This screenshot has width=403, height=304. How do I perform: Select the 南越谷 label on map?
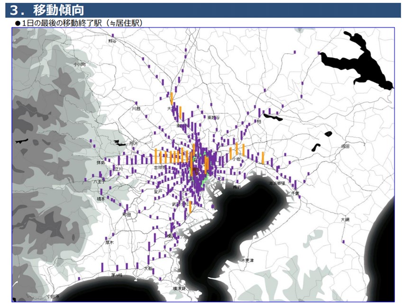[x=213, y=117]
